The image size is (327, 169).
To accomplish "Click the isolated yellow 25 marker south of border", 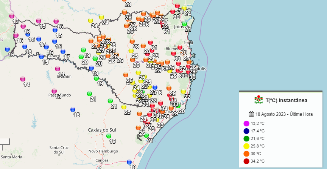I will point(124,107).
